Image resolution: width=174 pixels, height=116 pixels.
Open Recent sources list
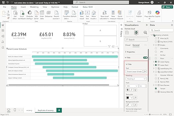point(56,15)
